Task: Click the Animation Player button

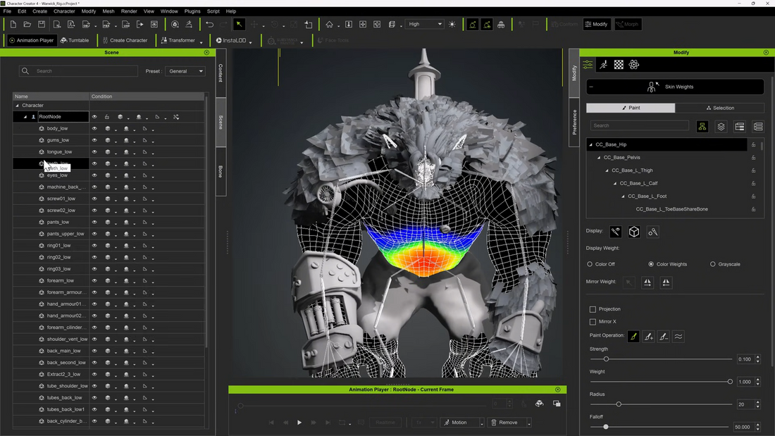Action: coord(32,41)
